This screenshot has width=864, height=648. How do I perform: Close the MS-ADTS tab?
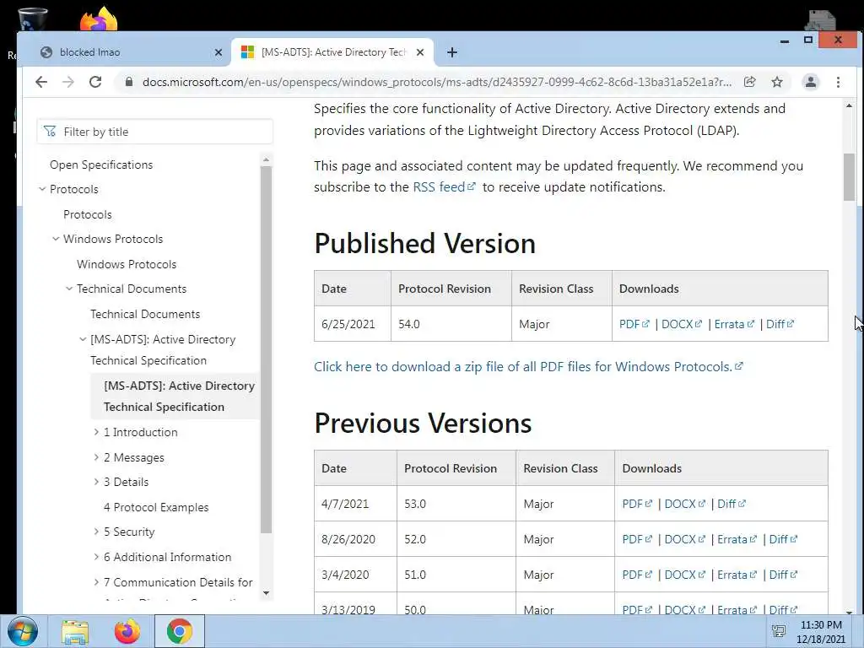click(x=420, y=52)
